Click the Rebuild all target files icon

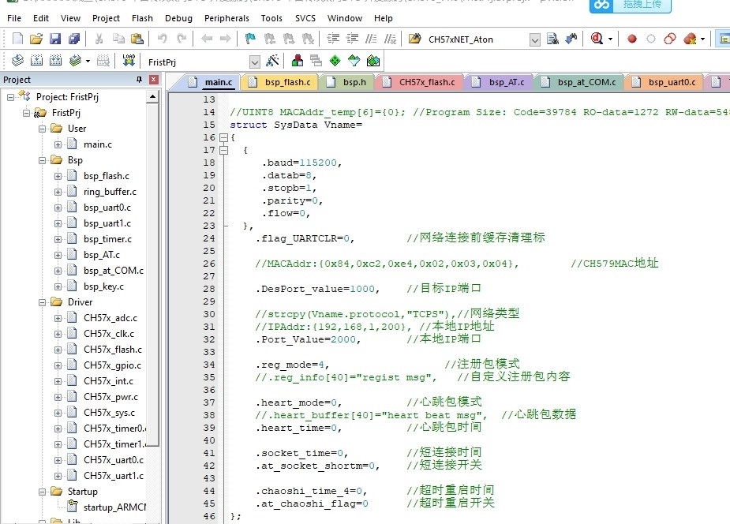(55, 61)
